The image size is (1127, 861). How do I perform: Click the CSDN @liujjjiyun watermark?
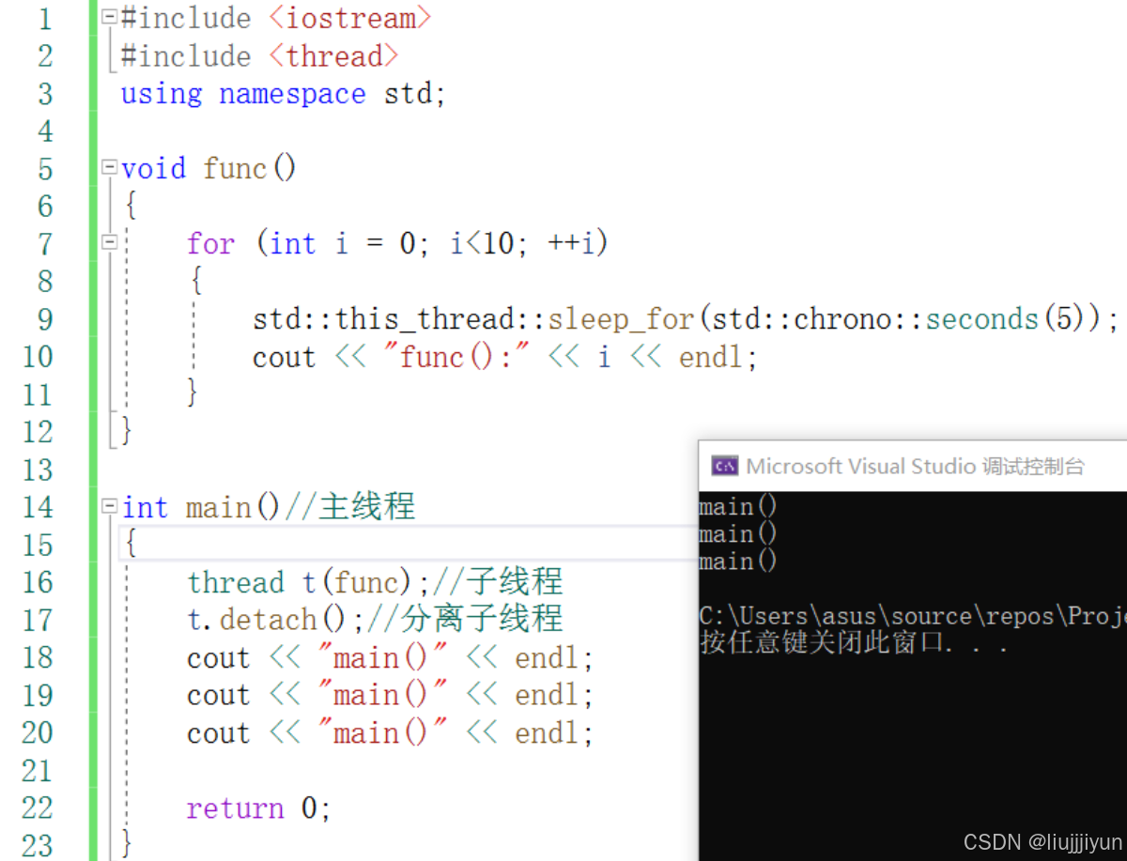[x=1042, y=841]
